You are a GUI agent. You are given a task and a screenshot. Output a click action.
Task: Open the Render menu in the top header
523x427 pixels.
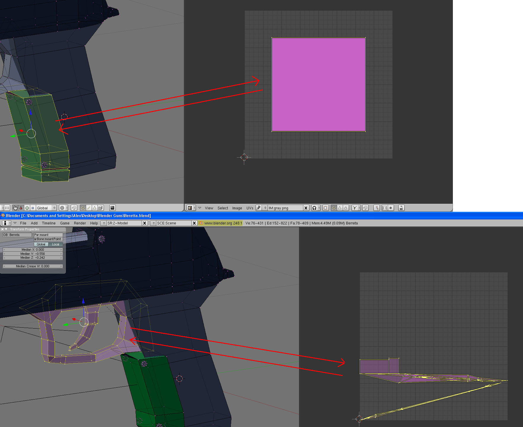tap(80, 223)
